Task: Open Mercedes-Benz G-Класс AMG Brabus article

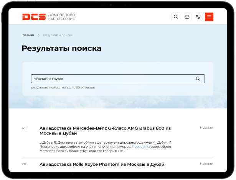Action: point(105,131)
